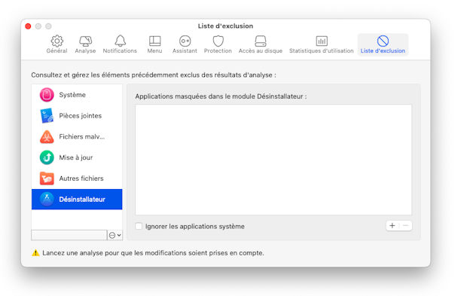The width and height of the screenshot is (458, 296).
Task: Click the orange Autres fichiers folder icon
Action: [47, 179]
